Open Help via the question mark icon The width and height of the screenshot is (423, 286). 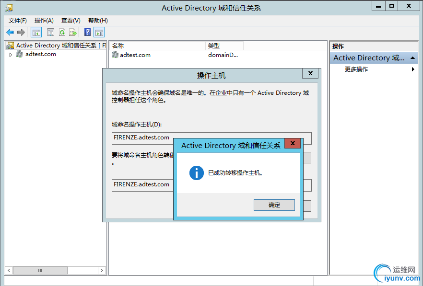(x=87, y=33)
